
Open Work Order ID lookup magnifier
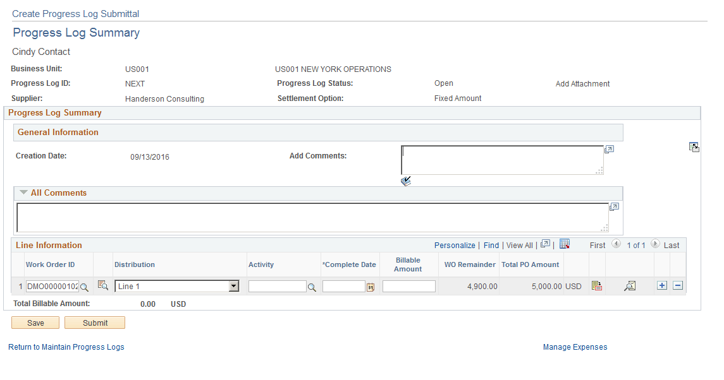84,287
